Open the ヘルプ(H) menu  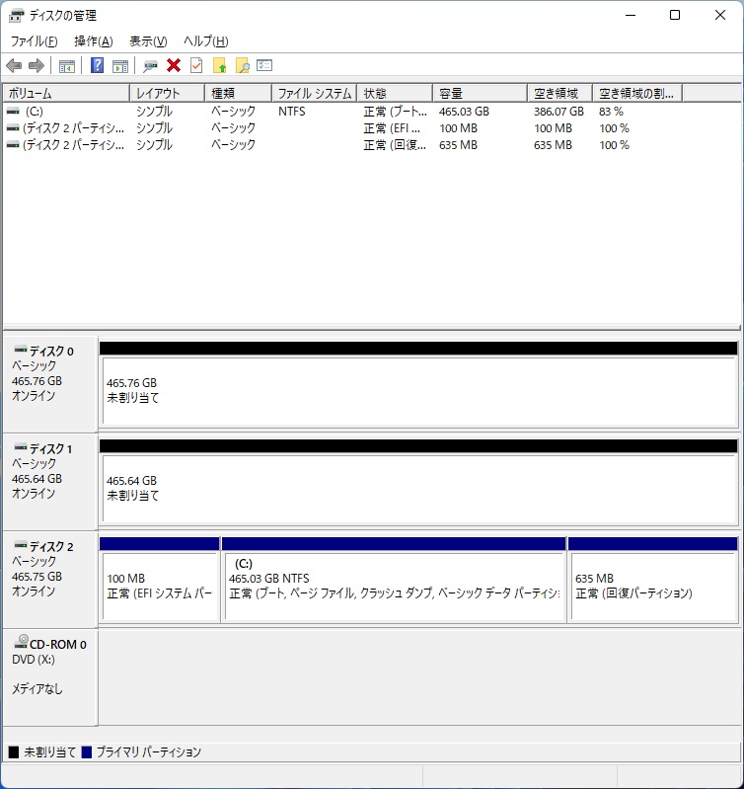206,41
